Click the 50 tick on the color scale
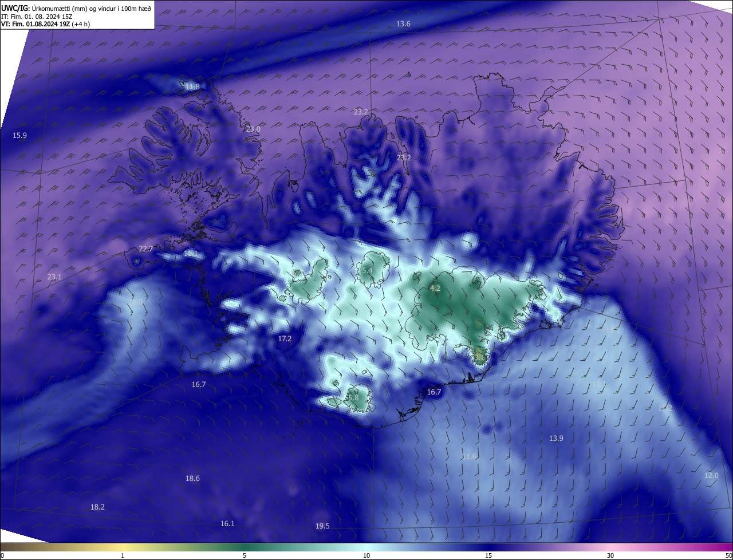 [728, 555]
